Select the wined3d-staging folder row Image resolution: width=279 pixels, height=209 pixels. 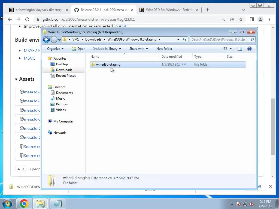(168, 64)
